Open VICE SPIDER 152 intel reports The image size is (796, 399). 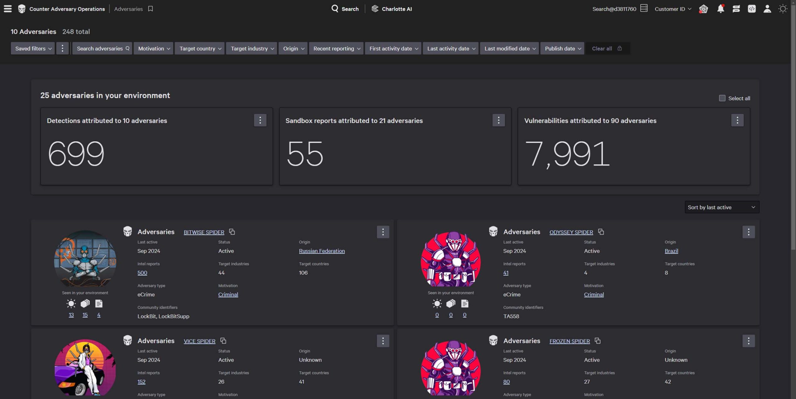click(141, 382)
